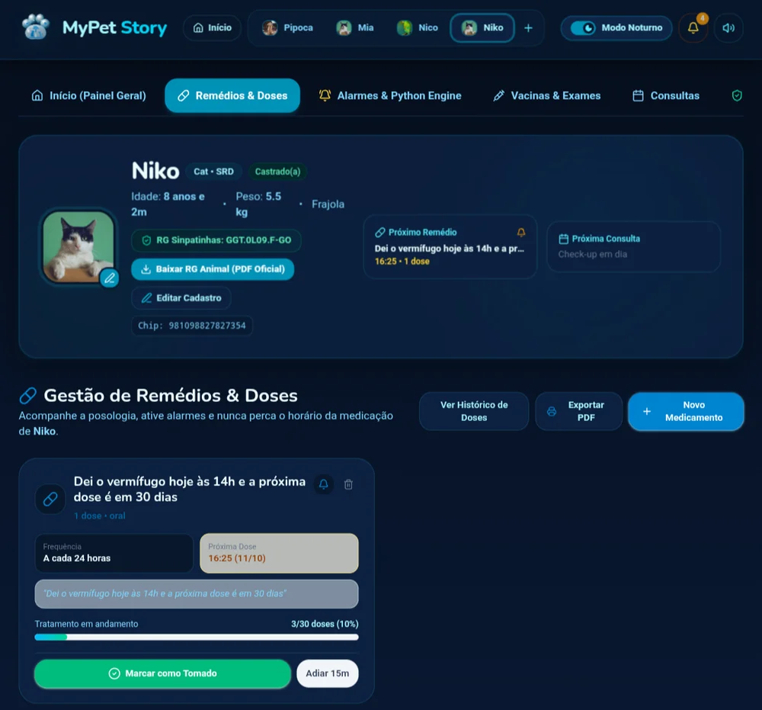Select pet Pipoca
The width and height of the screenshot is (762, 710).
click(x=288, y=27)
